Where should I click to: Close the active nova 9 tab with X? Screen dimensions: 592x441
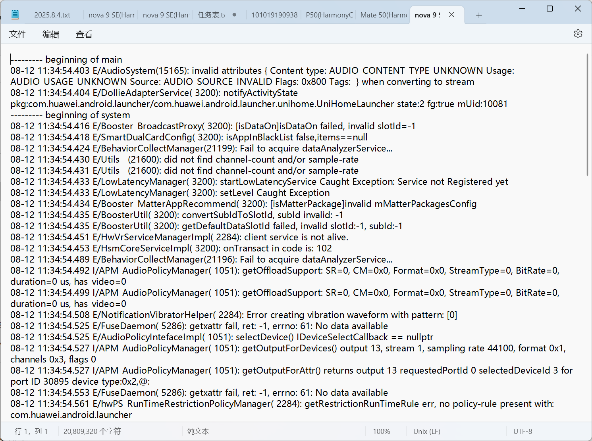tap(451, 15)
